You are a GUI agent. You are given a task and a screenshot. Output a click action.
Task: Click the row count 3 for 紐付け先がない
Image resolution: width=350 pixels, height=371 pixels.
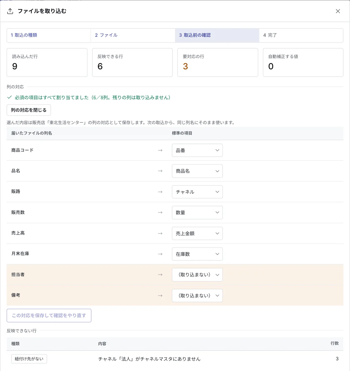point(337,359)
